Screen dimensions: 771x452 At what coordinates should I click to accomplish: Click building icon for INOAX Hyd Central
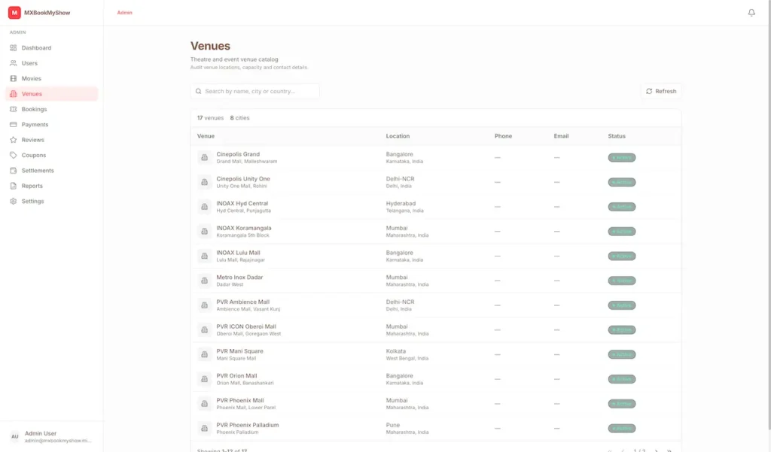tap(204, 206)
